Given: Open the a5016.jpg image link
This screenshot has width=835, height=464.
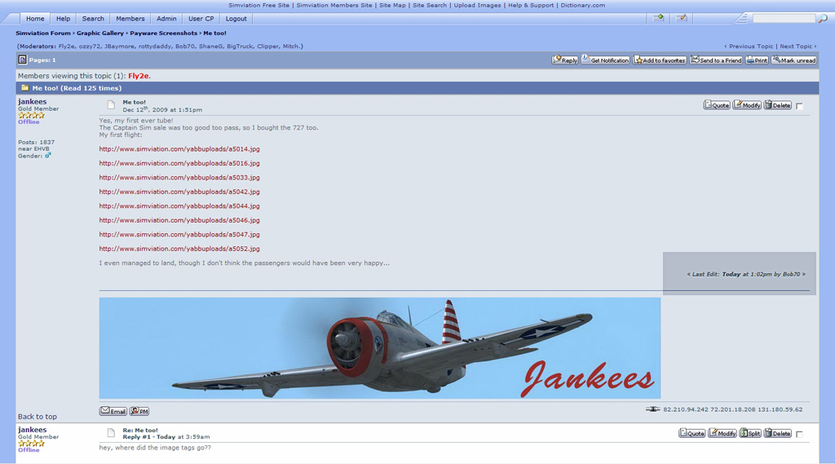Looking at the screenshot, I should point(179,164).
